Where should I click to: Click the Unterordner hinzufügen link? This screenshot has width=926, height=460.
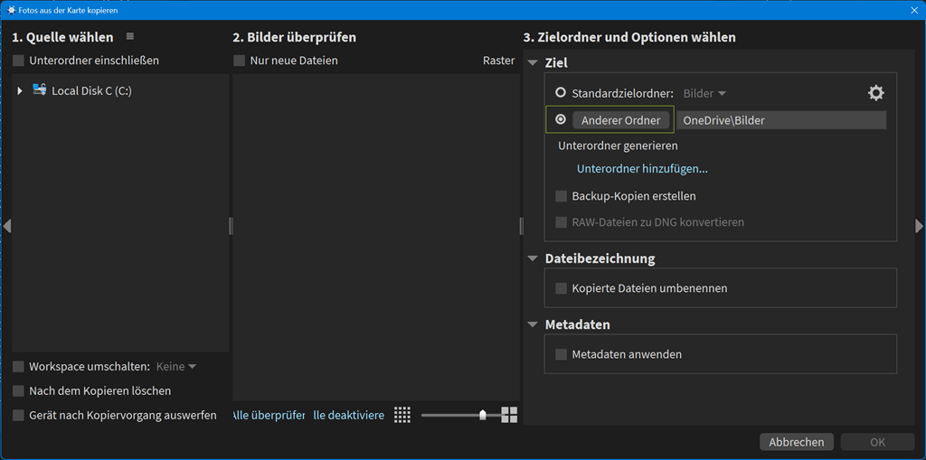[642, 169]
